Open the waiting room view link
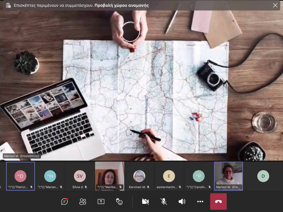 coord(121,5)
